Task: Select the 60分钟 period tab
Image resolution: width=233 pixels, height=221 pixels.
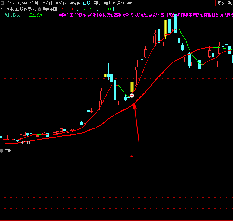Action: [x=75, y=3]
